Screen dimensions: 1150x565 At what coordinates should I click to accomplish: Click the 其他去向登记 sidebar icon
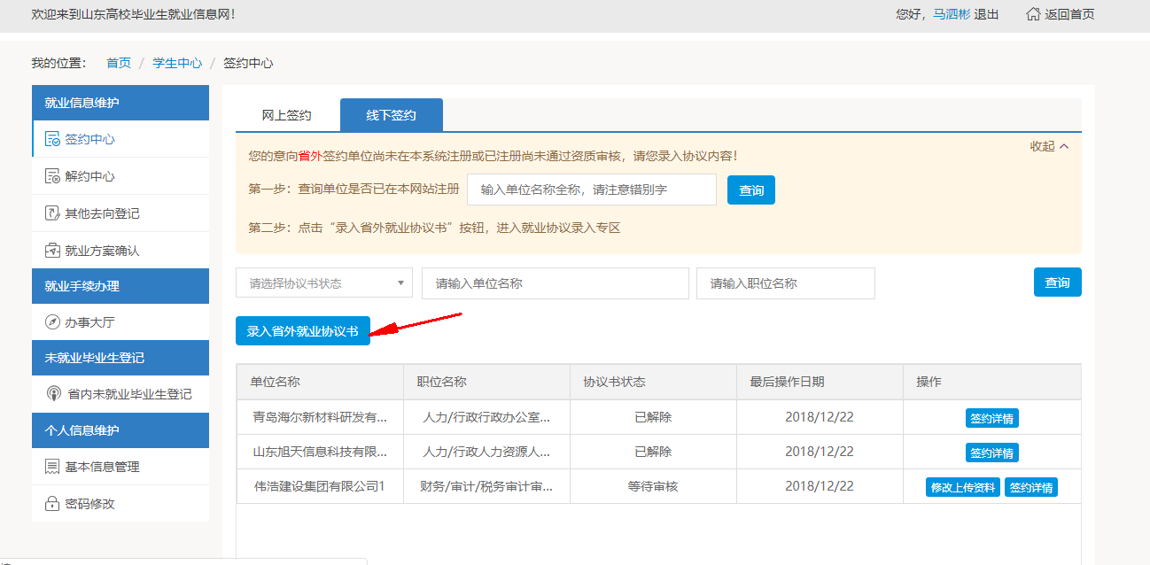(52, 213)
